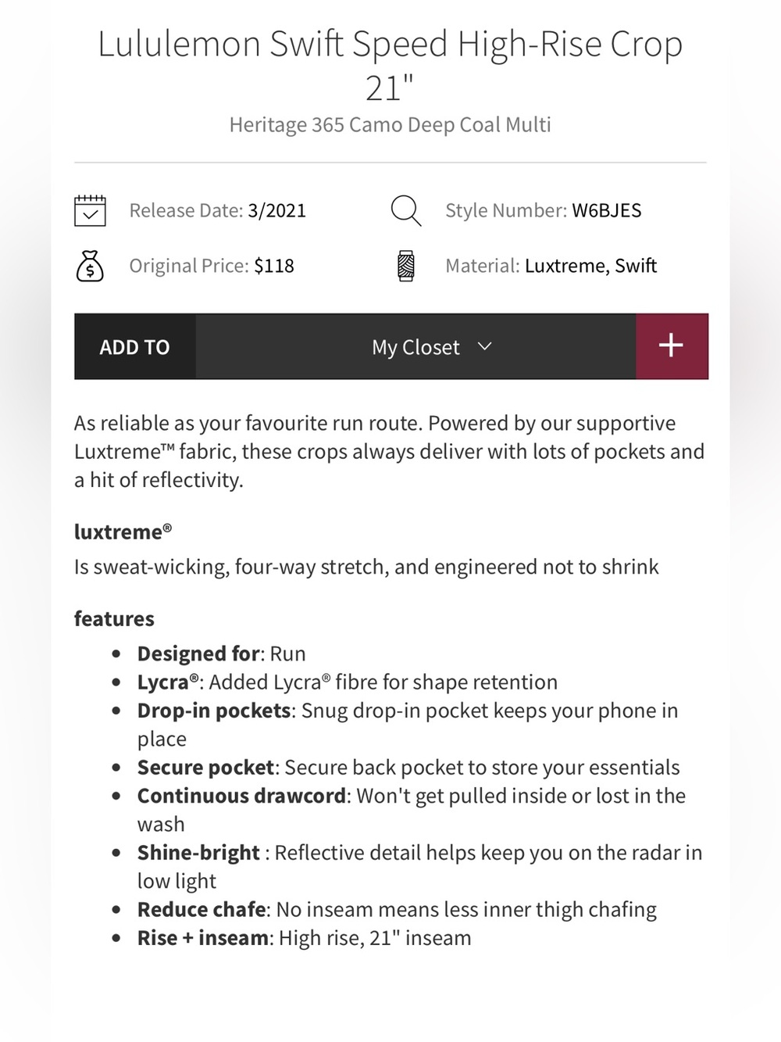Click the ADD TO label
781x1042 pixels.
(134, 347)
